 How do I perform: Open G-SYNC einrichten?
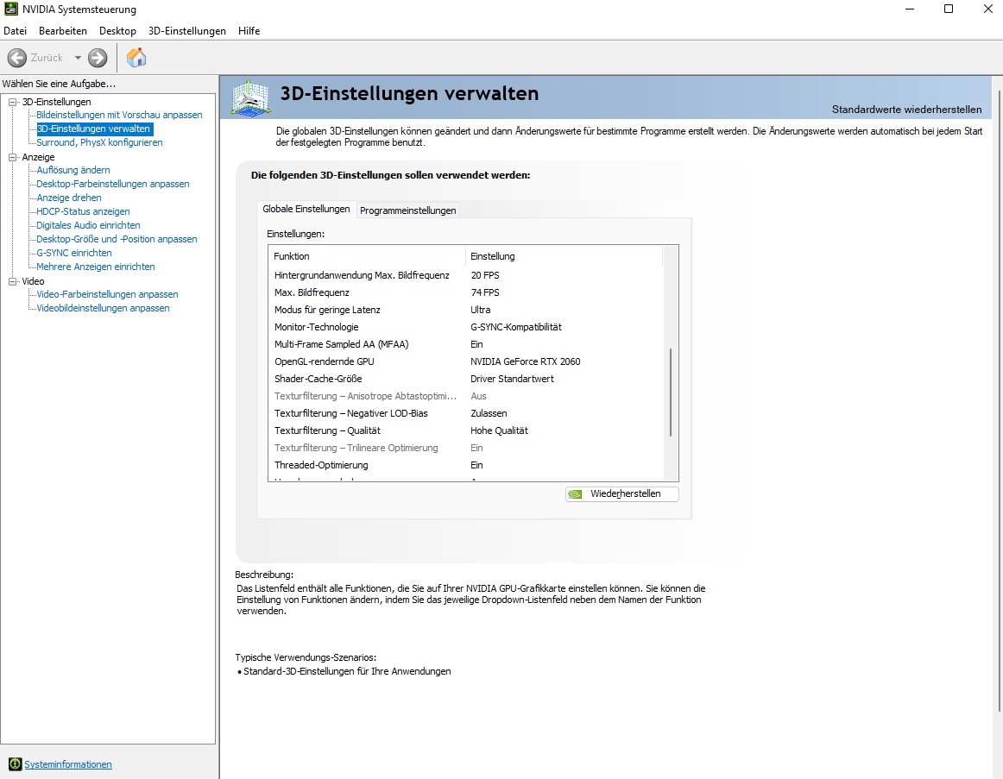click(73, 253)
